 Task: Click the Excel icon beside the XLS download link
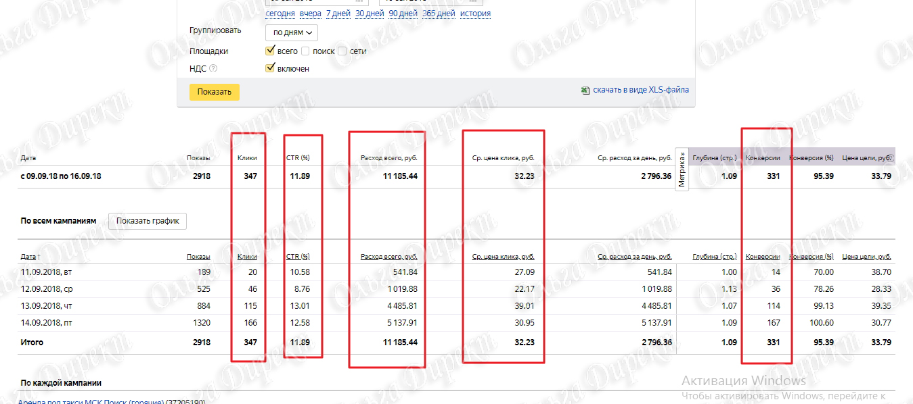[585, 90]
